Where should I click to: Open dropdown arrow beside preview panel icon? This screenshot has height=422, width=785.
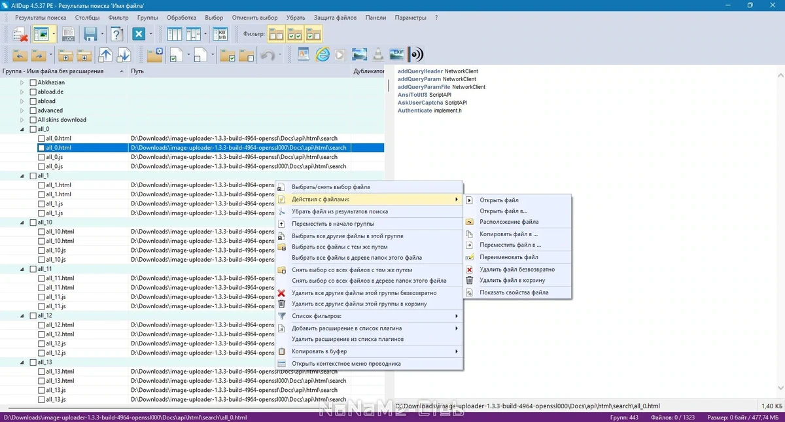(54, 34)
